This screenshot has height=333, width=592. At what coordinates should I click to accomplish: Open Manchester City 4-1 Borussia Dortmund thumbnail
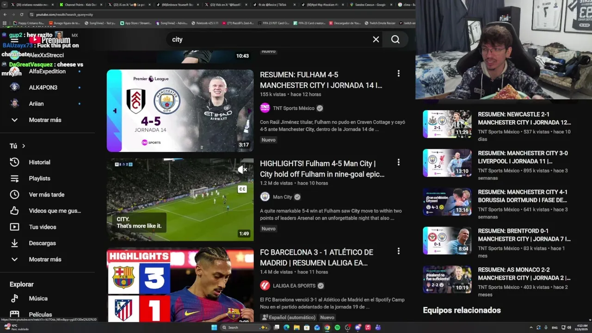tap(447, 202)
